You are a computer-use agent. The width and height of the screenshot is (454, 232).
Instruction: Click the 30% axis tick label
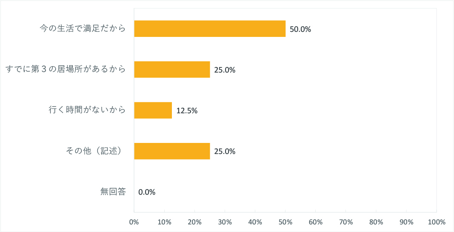[x=225, y=222]
